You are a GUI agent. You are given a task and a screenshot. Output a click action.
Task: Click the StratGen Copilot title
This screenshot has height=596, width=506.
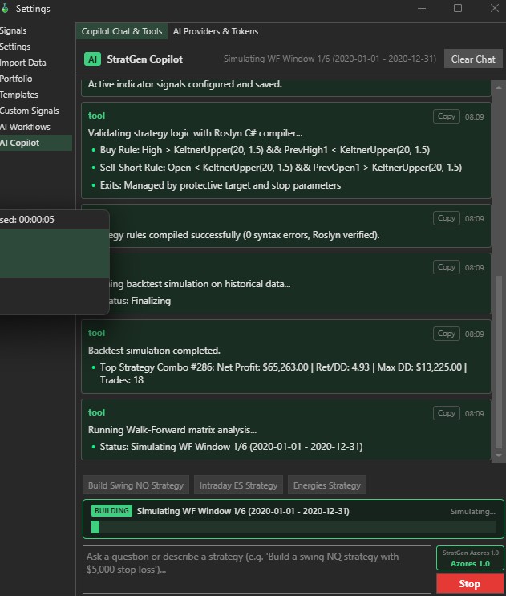[x=144, y=59]
